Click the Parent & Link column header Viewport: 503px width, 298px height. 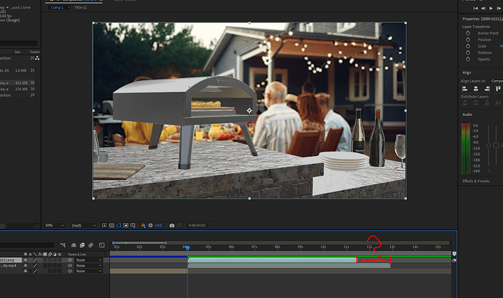tap(77, 254)
